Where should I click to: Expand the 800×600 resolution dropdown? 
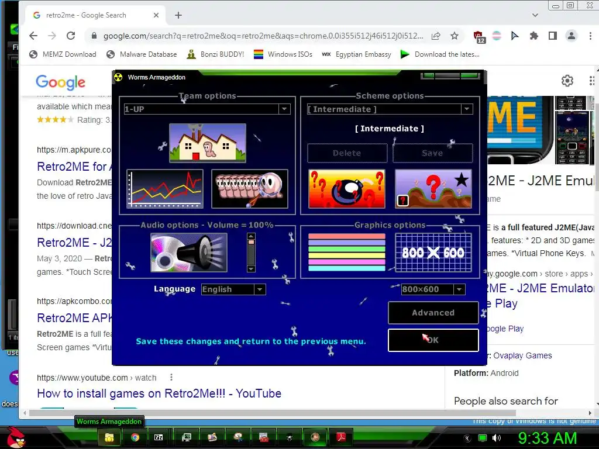(459, 289)
